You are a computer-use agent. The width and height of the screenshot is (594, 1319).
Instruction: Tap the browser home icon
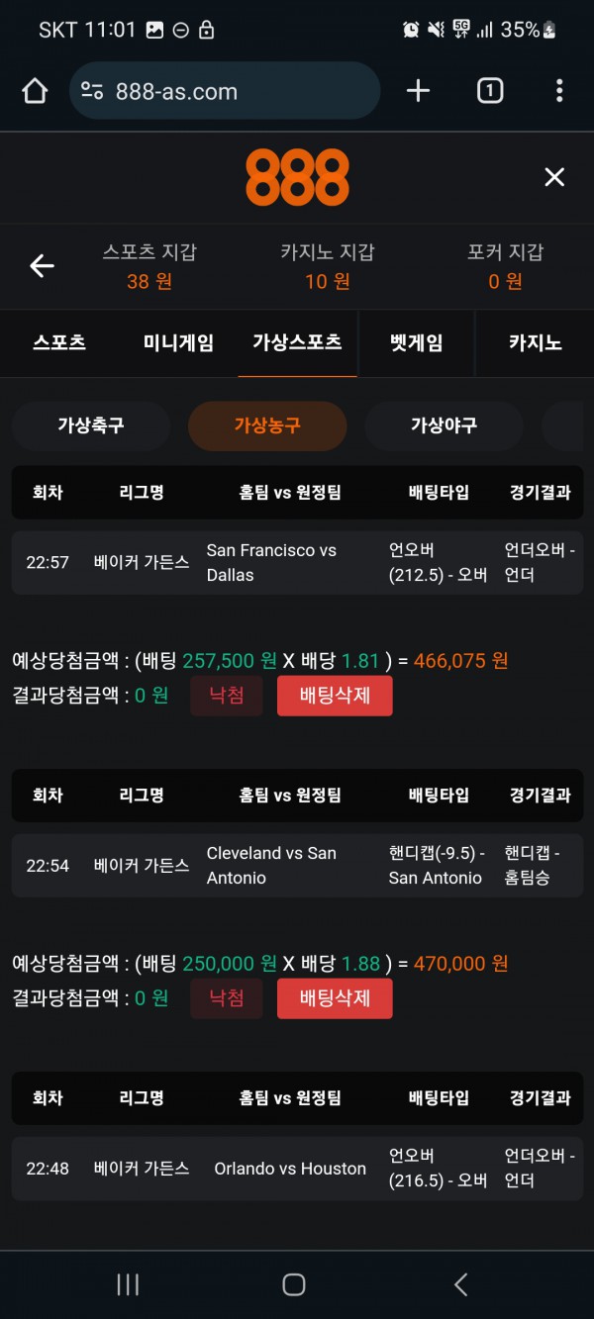[x=35, y=92]
